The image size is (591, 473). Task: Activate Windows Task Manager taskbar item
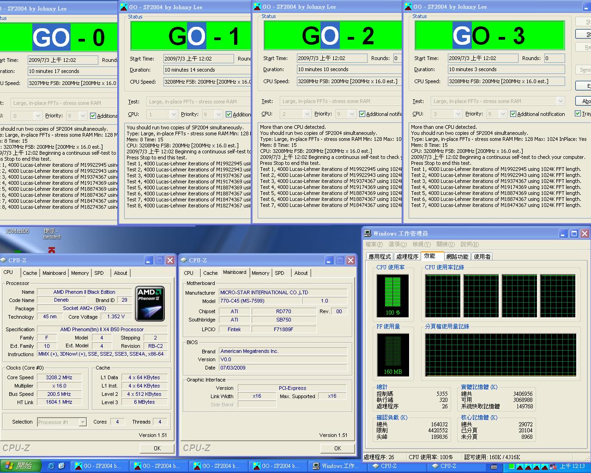point(337,466)
